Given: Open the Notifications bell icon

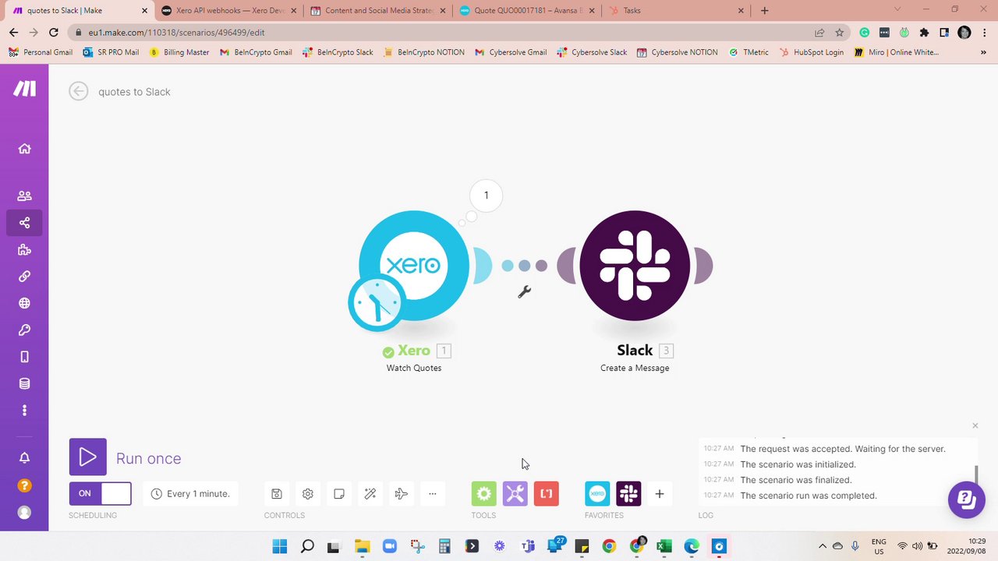Looking at the screenshot, I should click(x=24, y=457).
